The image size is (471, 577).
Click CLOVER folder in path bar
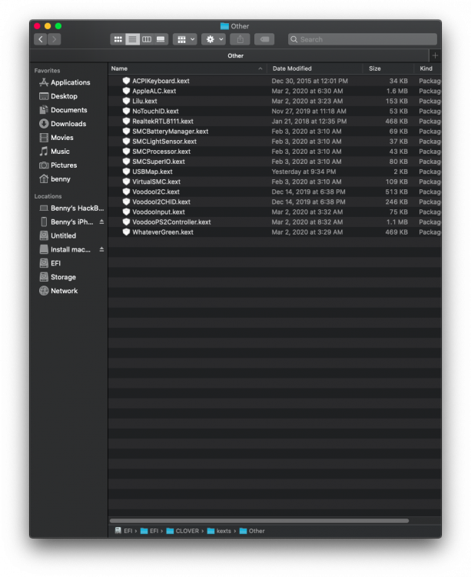[183, 531]
